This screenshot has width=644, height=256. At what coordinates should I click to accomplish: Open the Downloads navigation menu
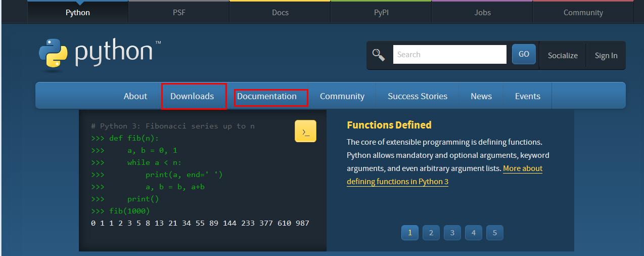(192, 96)
